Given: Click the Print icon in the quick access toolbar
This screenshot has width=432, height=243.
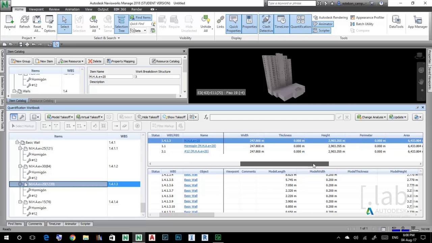Looking at the screenshot, I should [x=27, y=44].
